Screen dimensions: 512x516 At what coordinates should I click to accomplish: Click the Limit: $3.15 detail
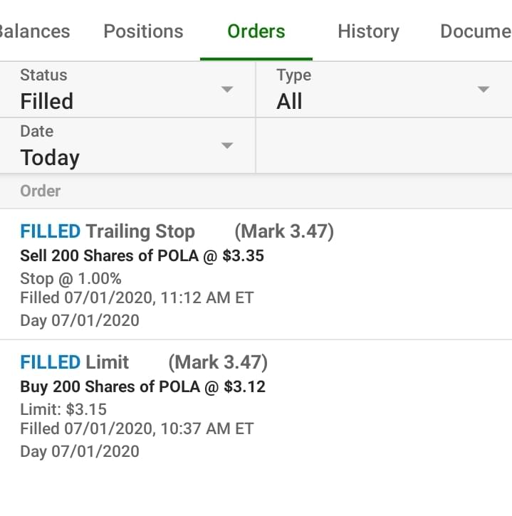[x=63, y=409]
